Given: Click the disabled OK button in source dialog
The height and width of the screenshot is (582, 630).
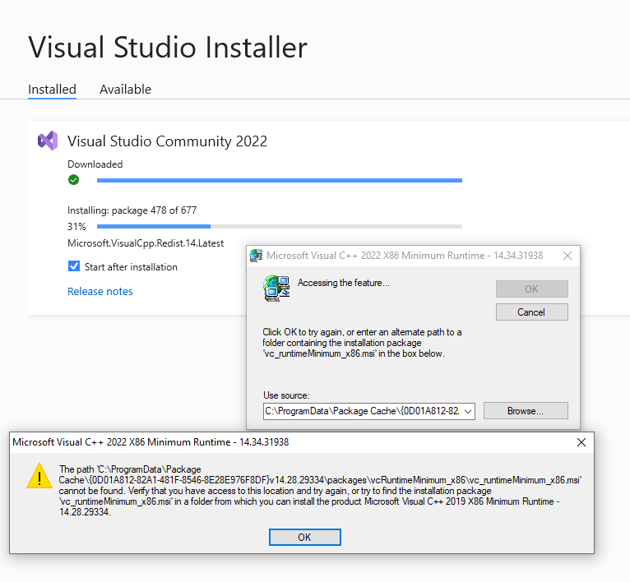Looking at the screenshot, I should tap(531, 289).
